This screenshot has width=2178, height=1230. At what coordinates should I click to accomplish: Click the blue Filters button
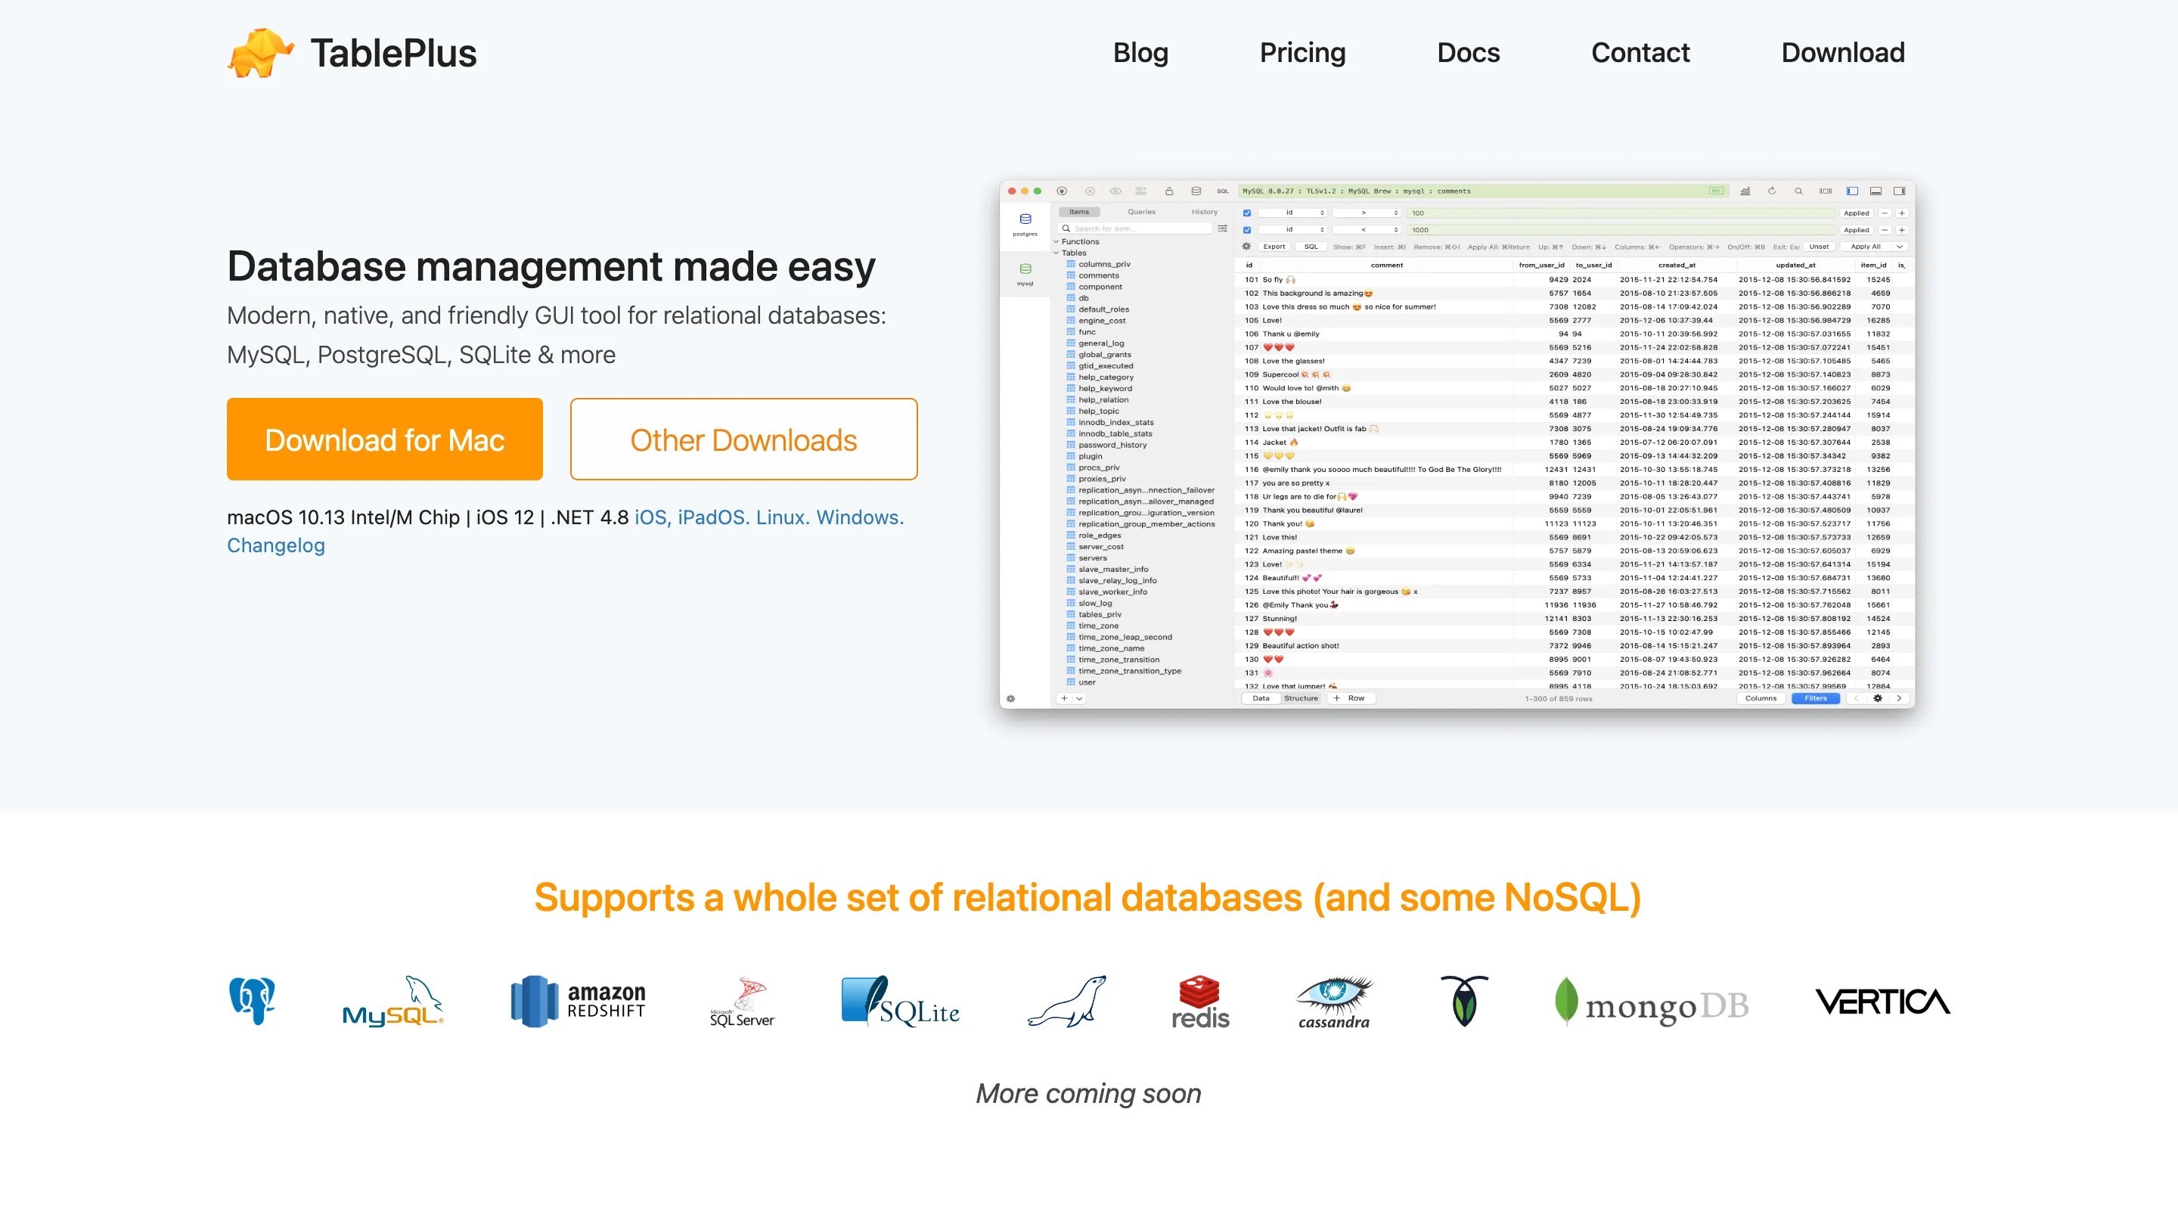1815,699
